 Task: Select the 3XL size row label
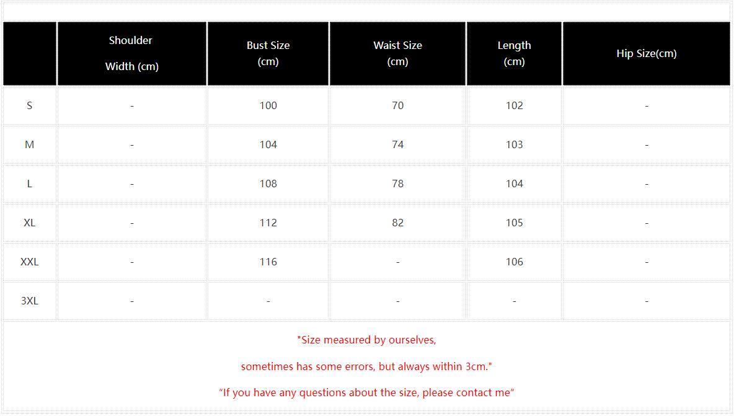click(30, 301)
